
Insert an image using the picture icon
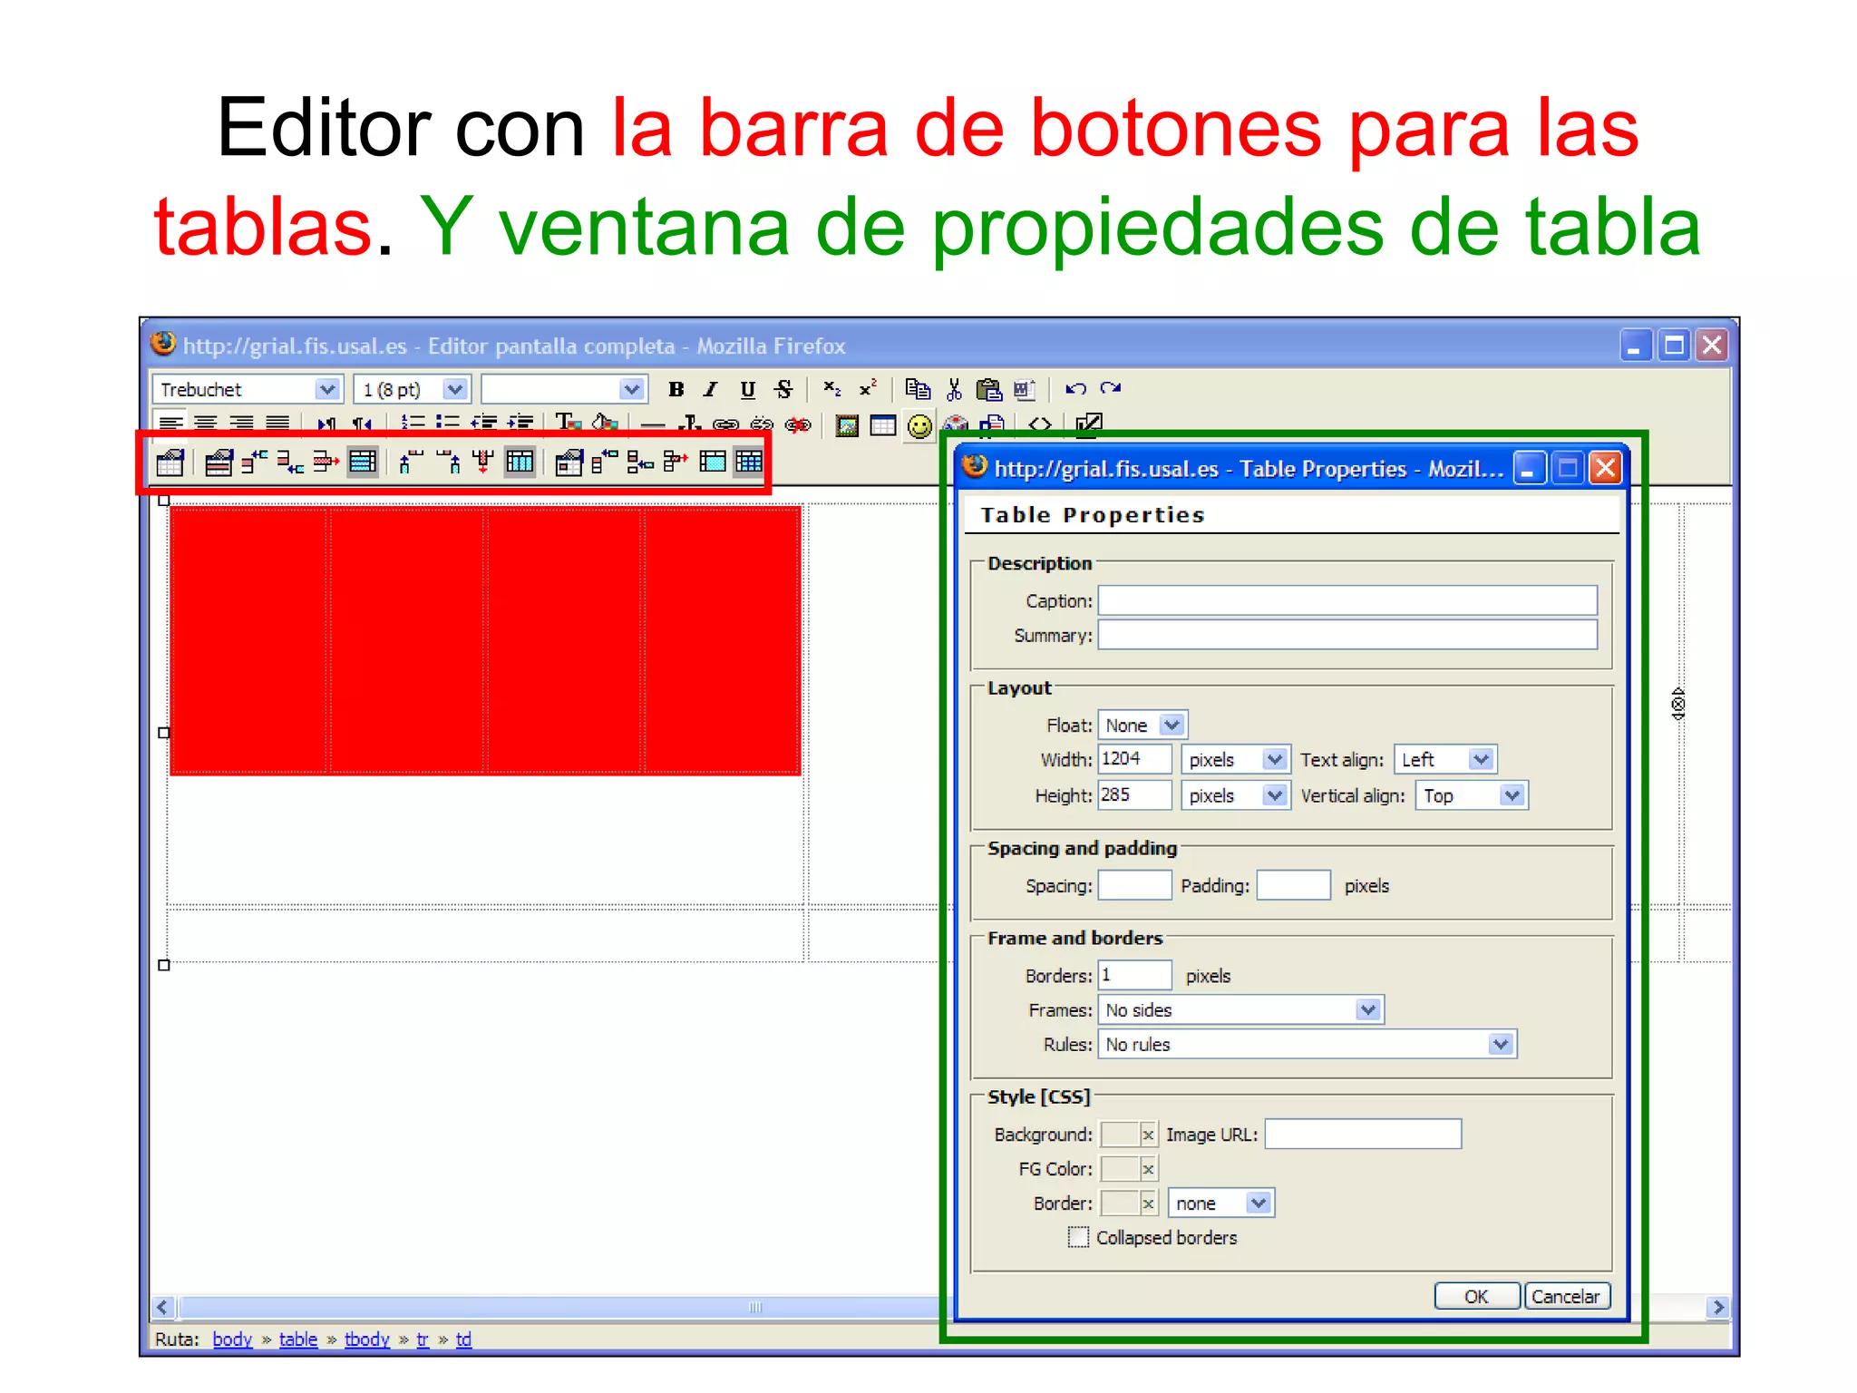(847, 425)
